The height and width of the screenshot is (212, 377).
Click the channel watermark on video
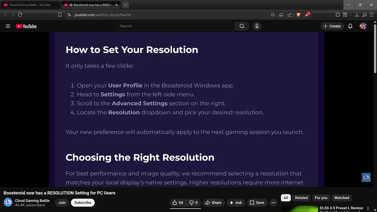pyautogui.click(x=366, y=177)
